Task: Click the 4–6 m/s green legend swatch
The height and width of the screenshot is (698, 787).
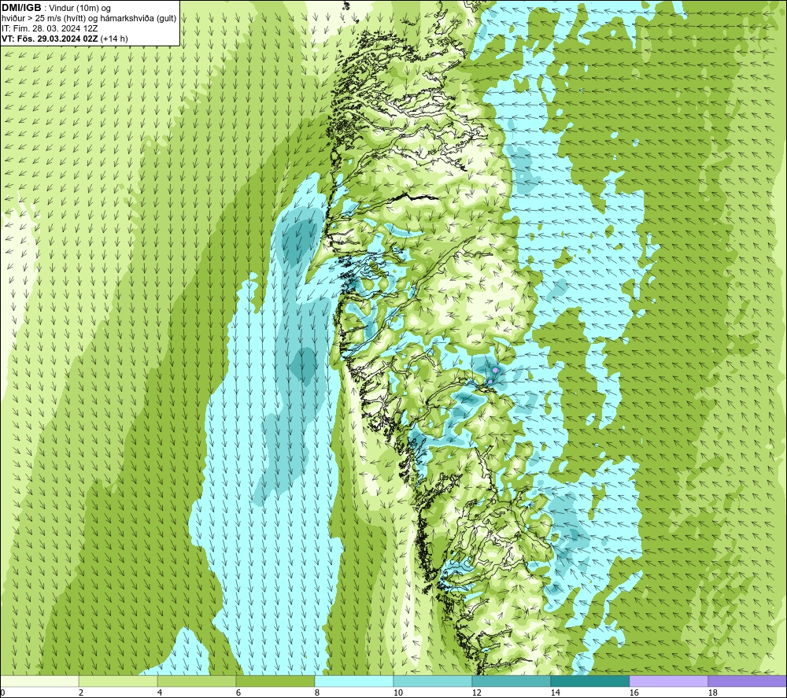Action: 197,681
